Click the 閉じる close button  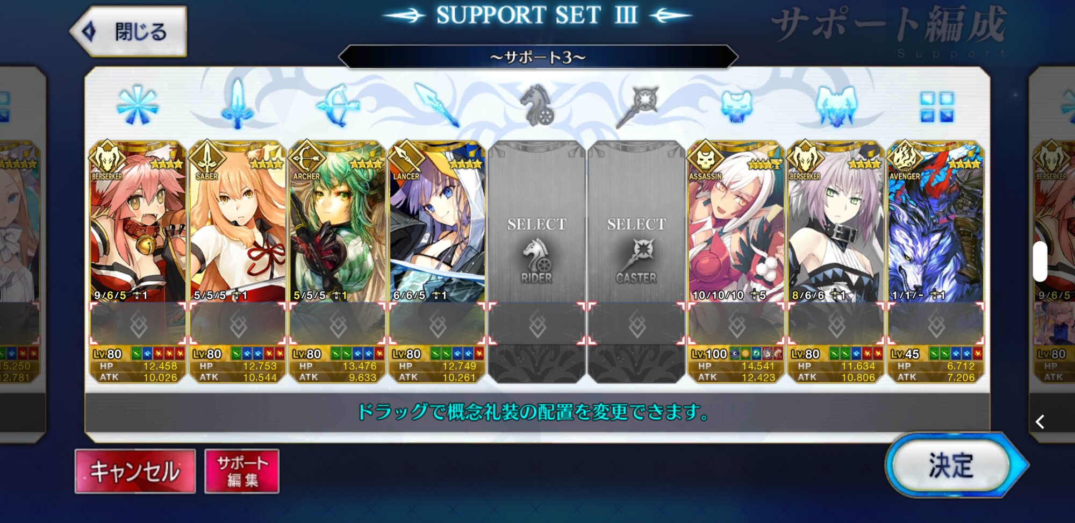point(129,32)
